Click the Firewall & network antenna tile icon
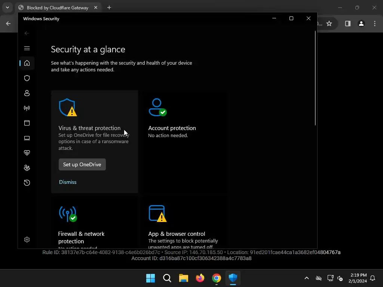This screenshot has width=383, height=287. coord(68,214)
